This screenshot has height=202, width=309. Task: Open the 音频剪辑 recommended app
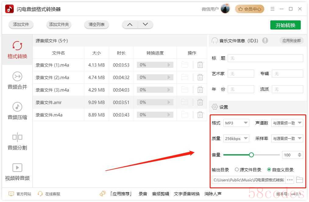click(x=160, y=194)
